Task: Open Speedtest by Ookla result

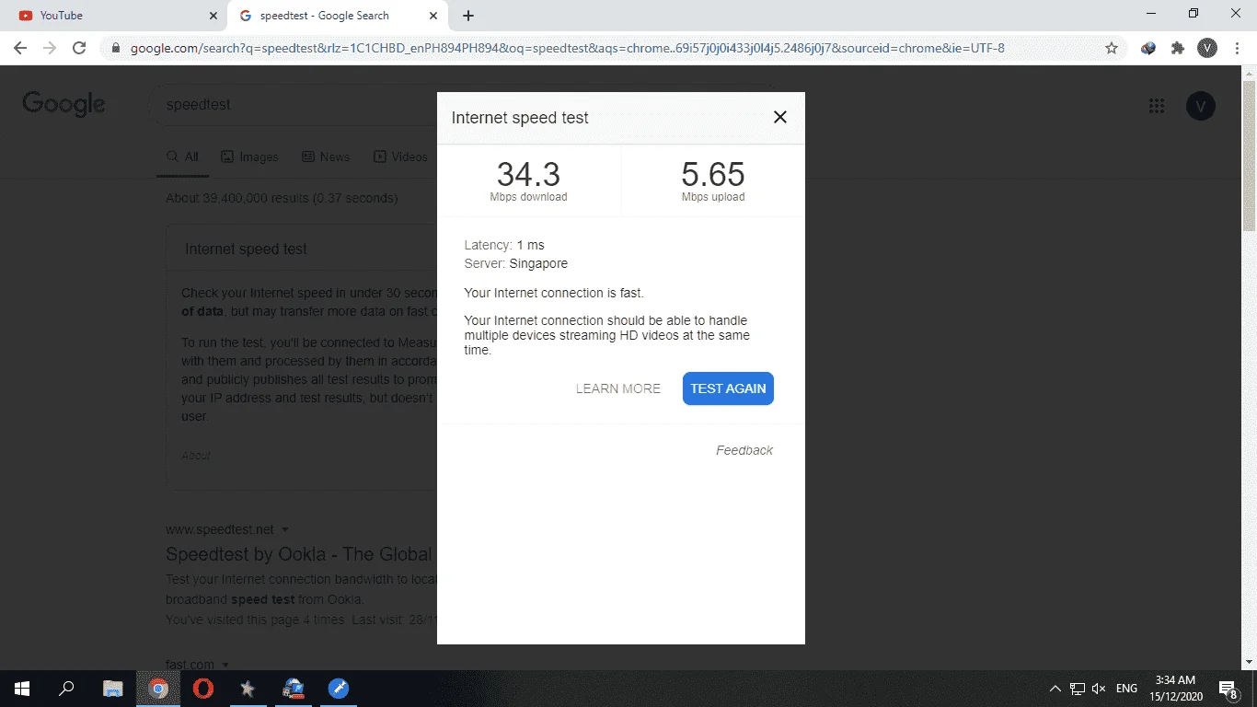Action: tap(299, 554)
